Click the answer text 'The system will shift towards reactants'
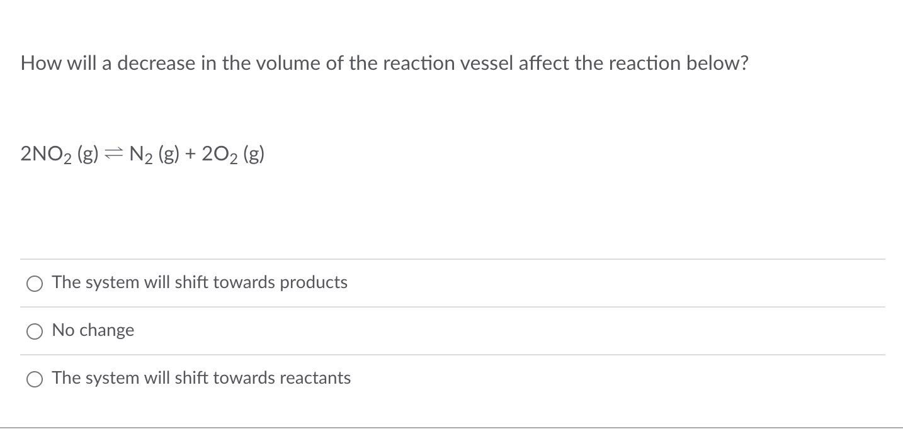This screenshot has height=429, width=903. [x=202, y=378]
